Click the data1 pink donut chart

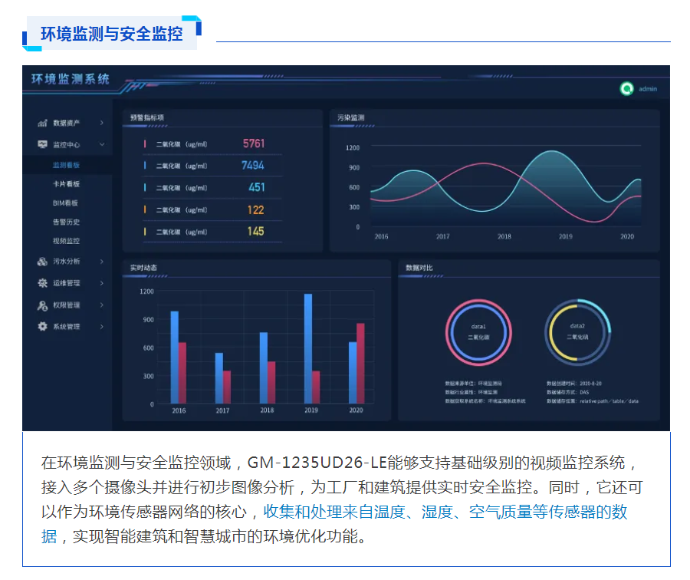pos(478,331)
